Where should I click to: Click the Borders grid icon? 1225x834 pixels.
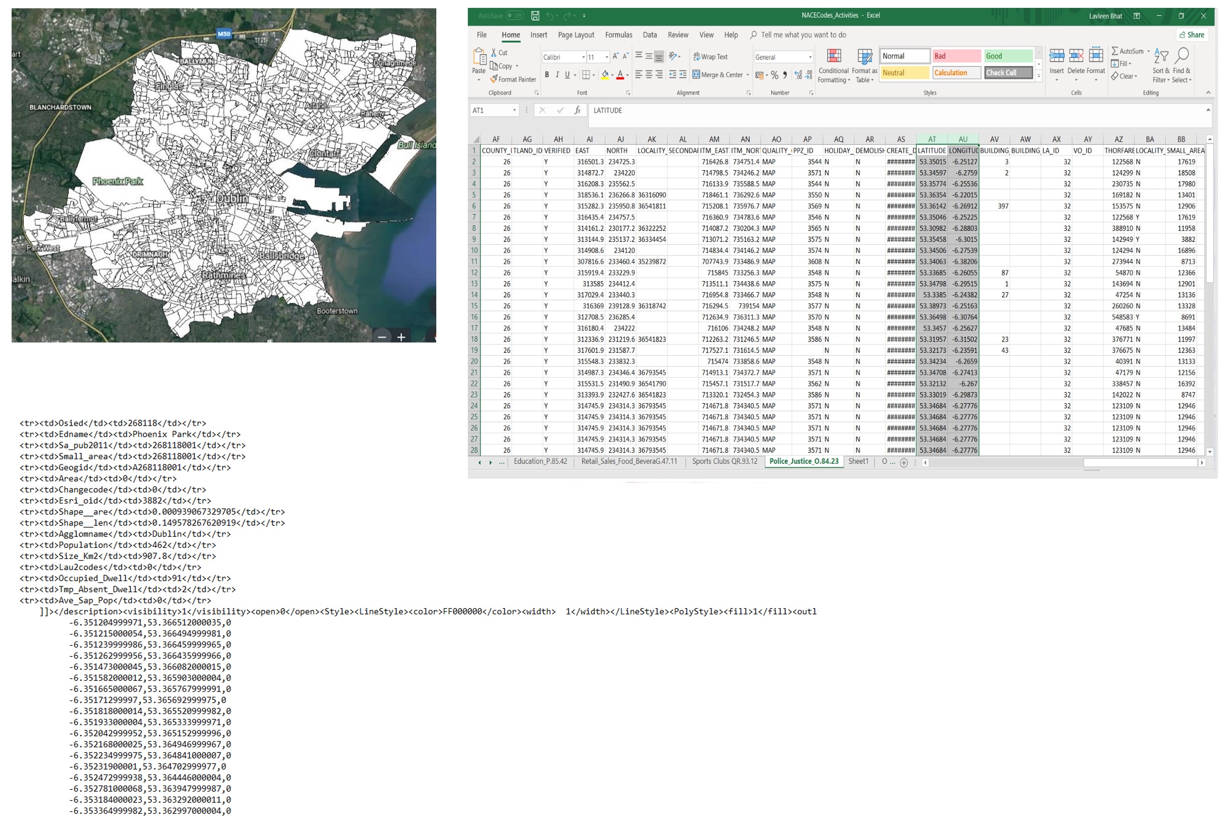click(x=586, y=75)
